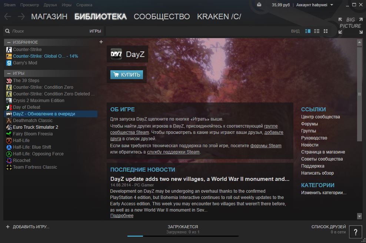This screenshot has width=366, height=243.
Task: Select Counter-Strike: Condition Zero Deleted entry
Action: pyautogui.click(x=51, y=94)
